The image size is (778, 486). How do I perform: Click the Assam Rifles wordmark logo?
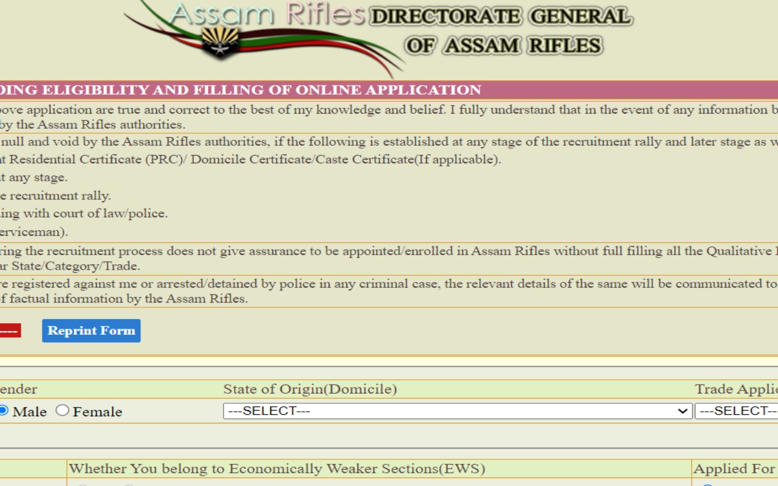click(267, 15)
